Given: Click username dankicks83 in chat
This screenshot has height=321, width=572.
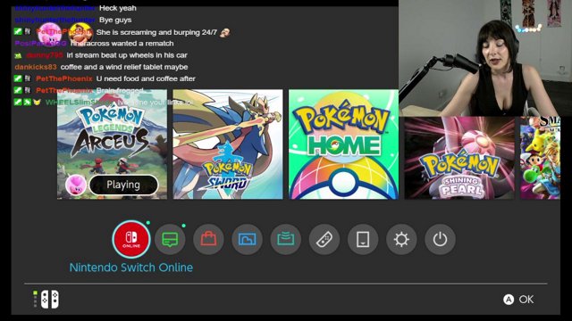Looking at the screenshot, I should click(36, 67).
